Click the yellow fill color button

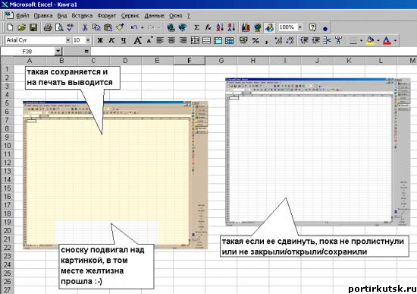370,40
